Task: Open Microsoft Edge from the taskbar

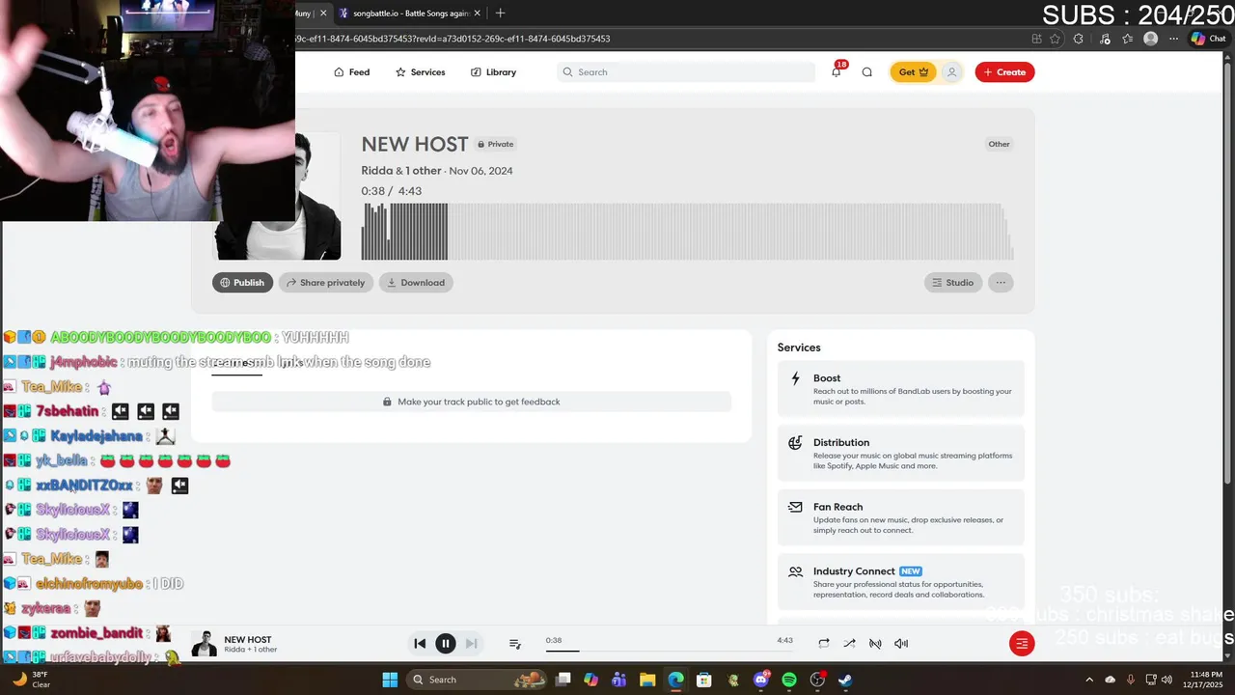Action: pos(675,680)
